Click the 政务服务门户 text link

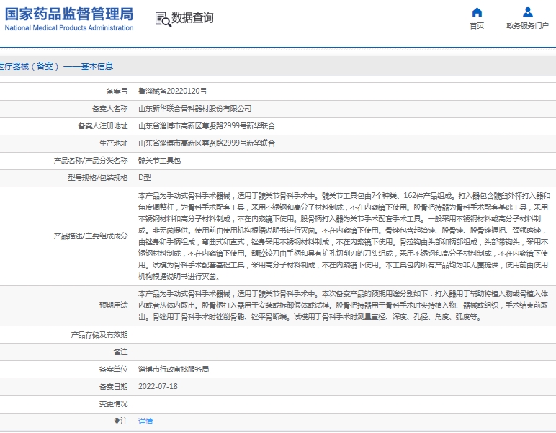(x=528, y=25)
